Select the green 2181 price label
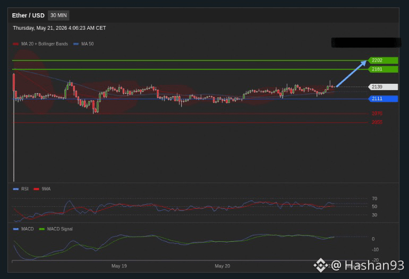This screenshot has height=279, width=409. click(383, 69)
